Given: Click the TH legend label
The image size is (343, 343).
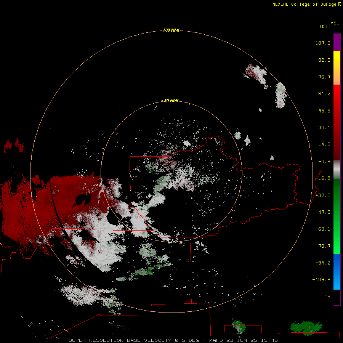Looking at the screenshot, I should pos(327,297).
